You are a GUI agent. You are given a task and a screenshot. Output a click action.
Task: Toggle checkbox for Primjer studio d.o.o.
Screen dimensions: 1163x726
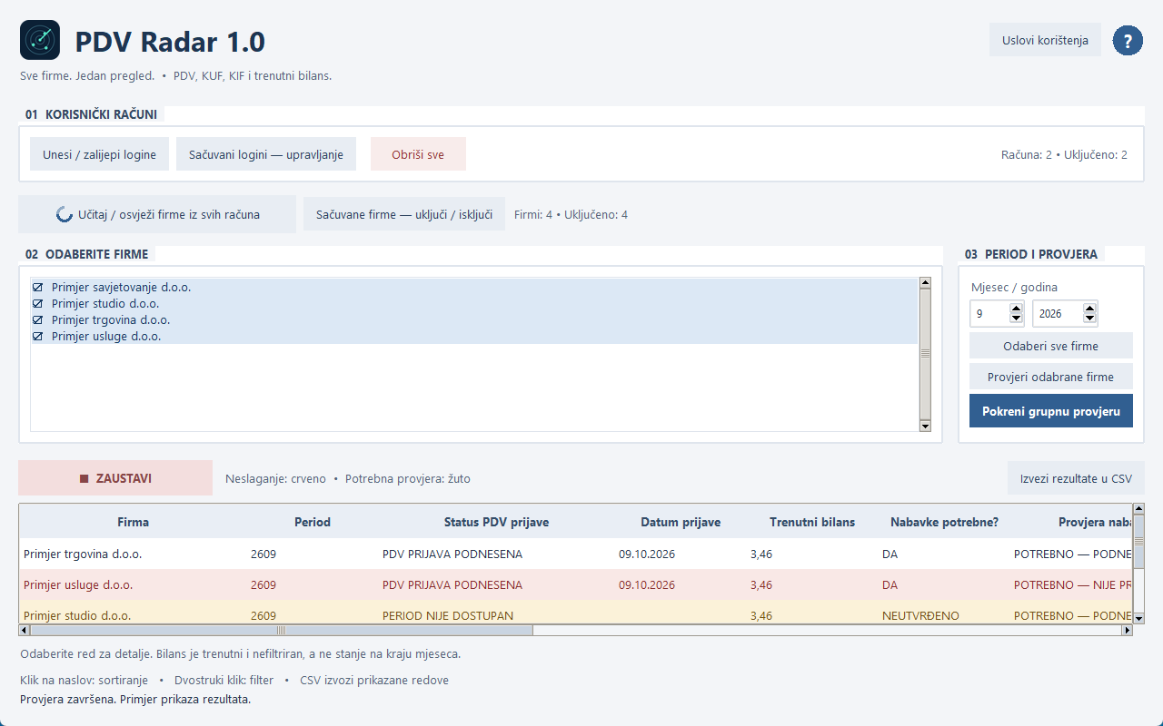pyautogui.click(x=38, y=304)
